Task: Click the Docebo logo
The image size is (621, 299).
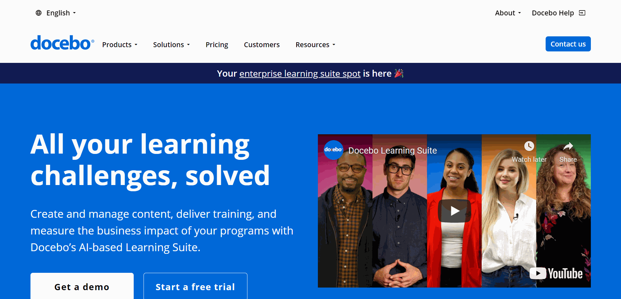Action: (62, 43)
